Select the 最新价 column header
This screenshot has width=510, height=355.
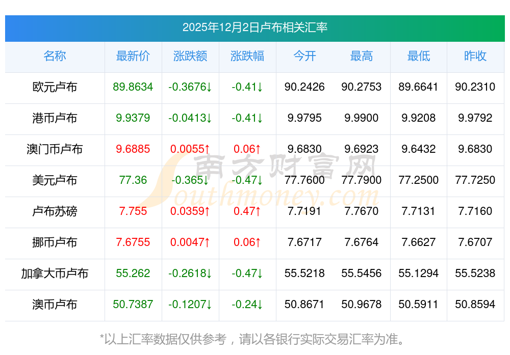click(x=133, y=56)
